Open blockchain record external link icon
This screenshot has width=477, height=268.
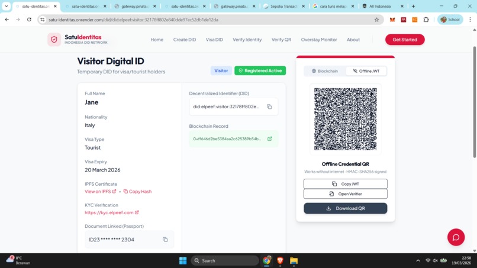point(269,138)
